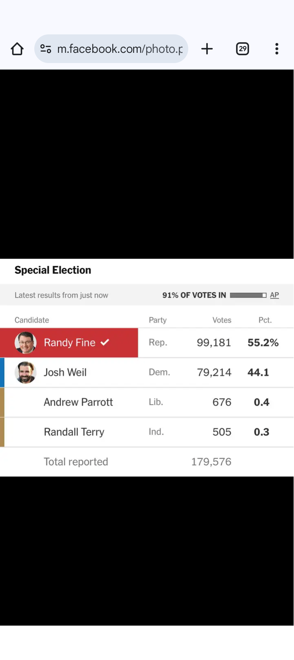Tap Josh Weil's profile photo

pos(25,373)
